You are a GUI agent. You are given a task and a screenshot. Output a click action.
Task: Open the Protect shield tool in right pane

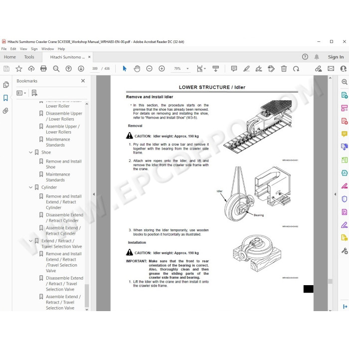coord(345,199)
